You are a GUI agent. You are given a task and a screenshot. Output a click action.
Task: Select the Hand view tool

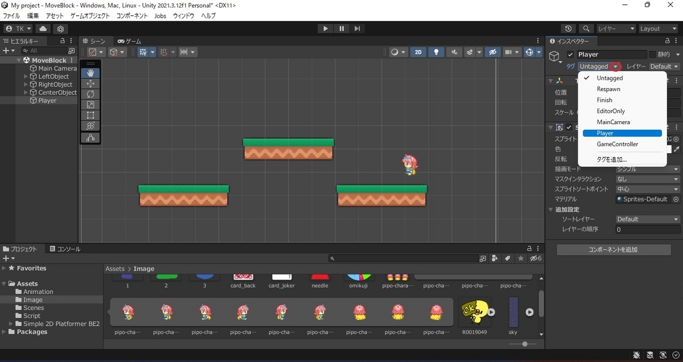coord(90,73)
